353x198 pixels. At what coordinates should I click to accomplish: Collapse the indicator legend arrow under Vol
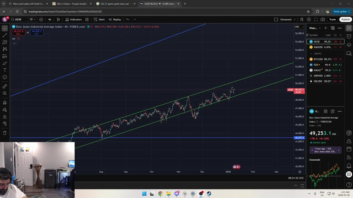pyautogui.click(x=14, y=43)
